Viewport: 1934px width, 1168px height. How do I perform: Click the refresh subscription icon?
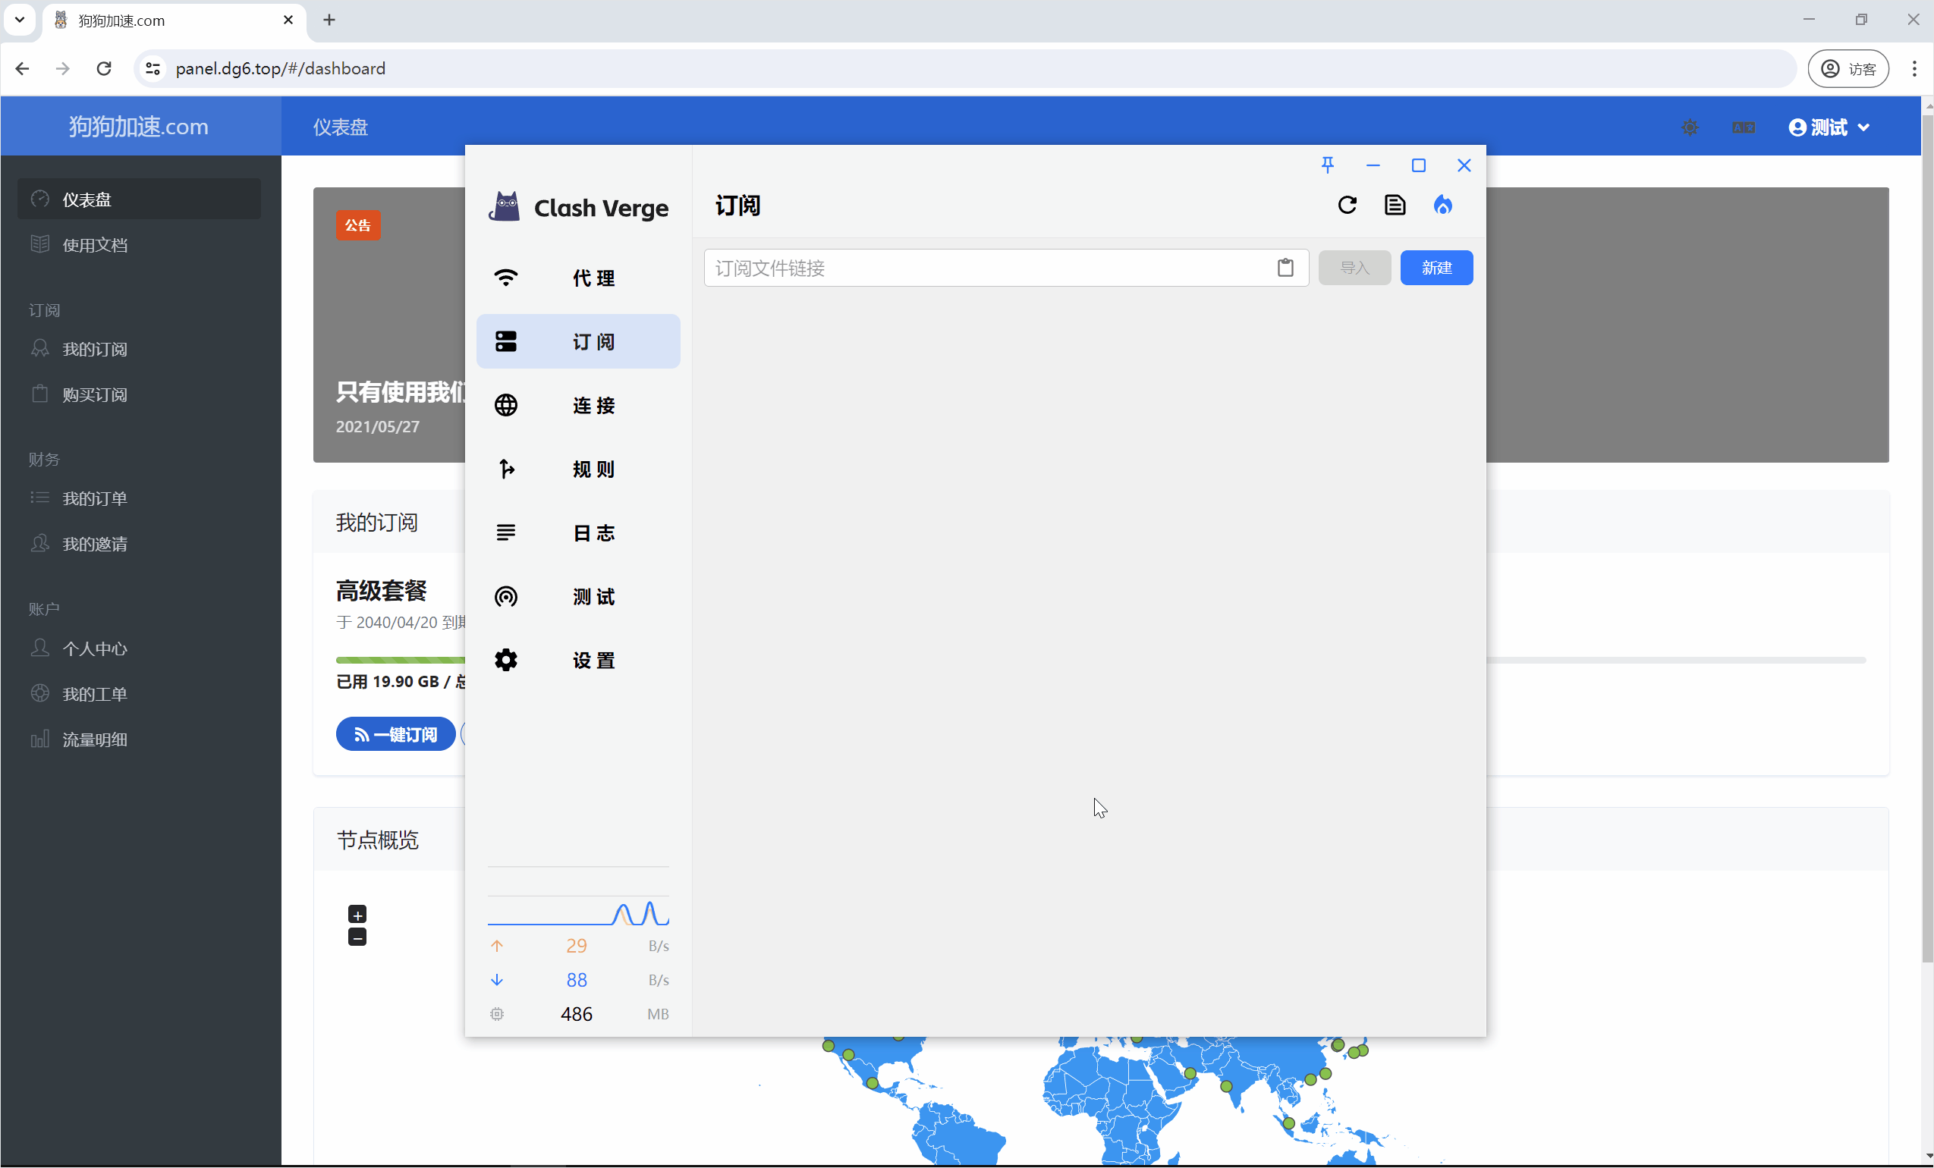(x=1347, y=206)
